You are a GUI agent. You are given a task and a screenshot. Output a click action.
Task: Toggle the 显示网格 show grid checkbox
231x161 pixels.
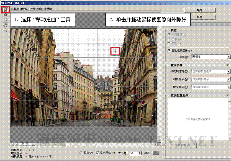pyautogui.click(x=98, y=153)
